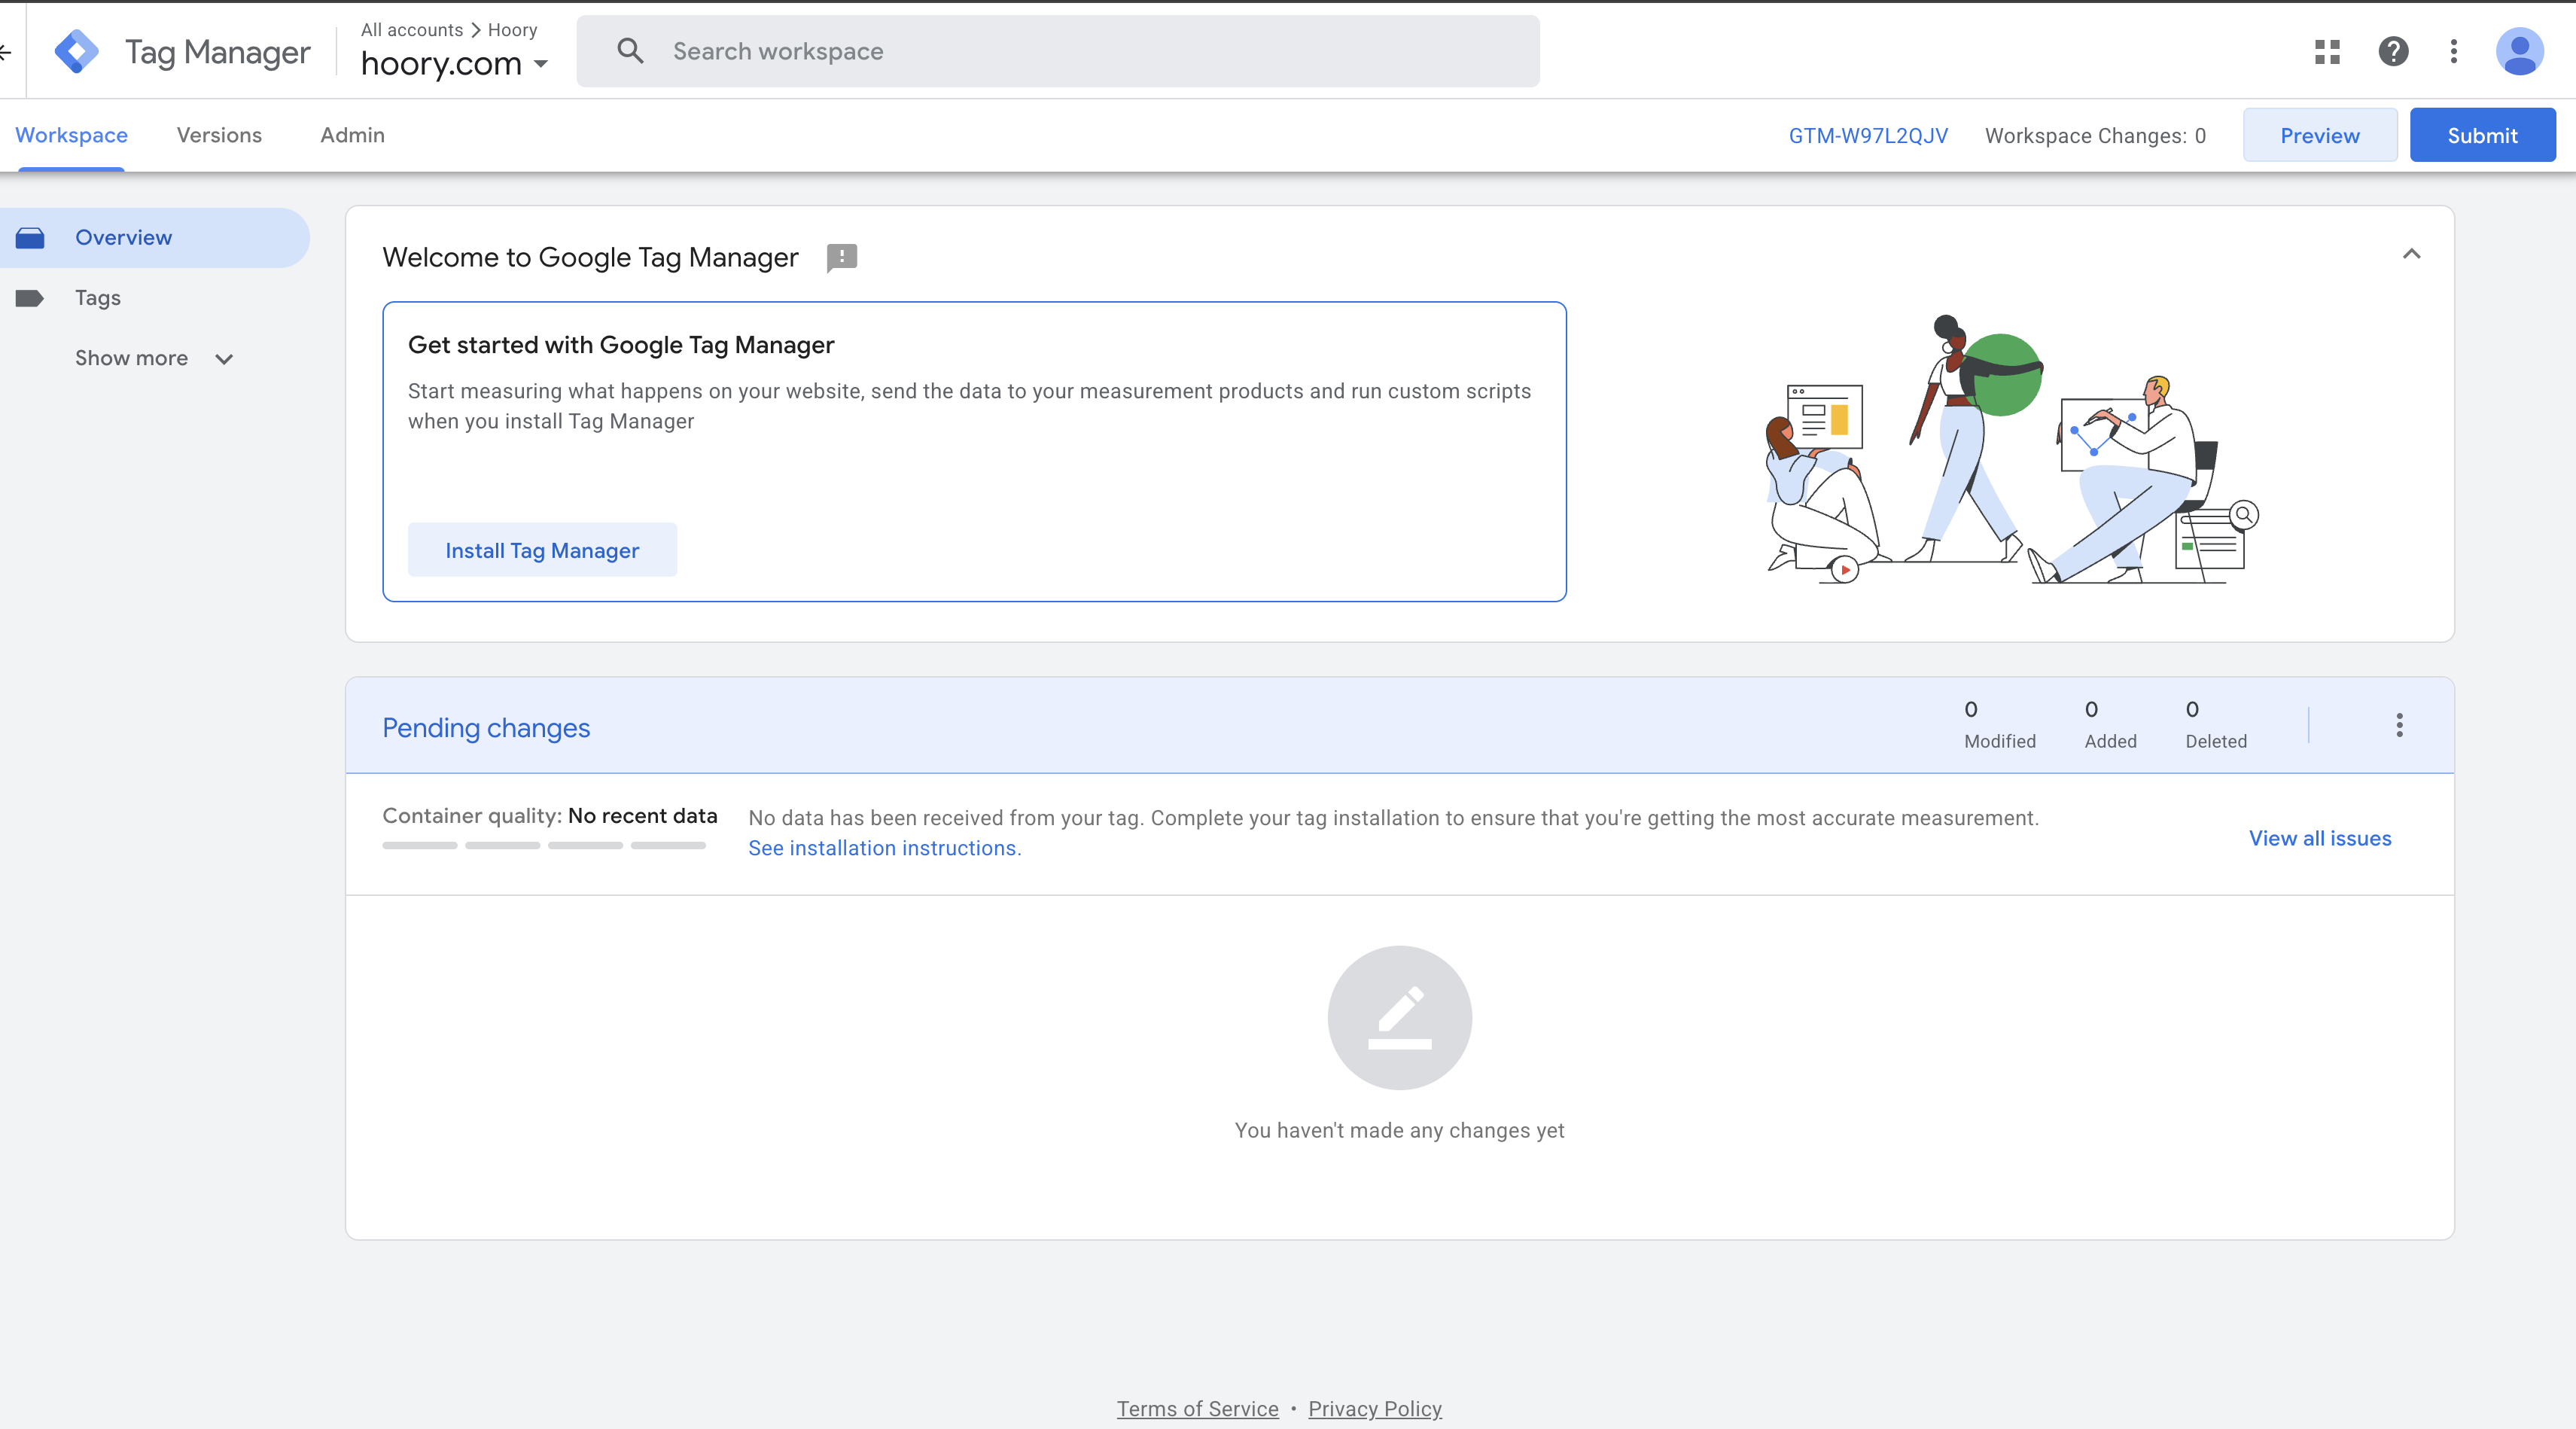Click the pencil icon in empty changes area
This screenshot has width=2576, height=1429.
tap(1399, 1018)
